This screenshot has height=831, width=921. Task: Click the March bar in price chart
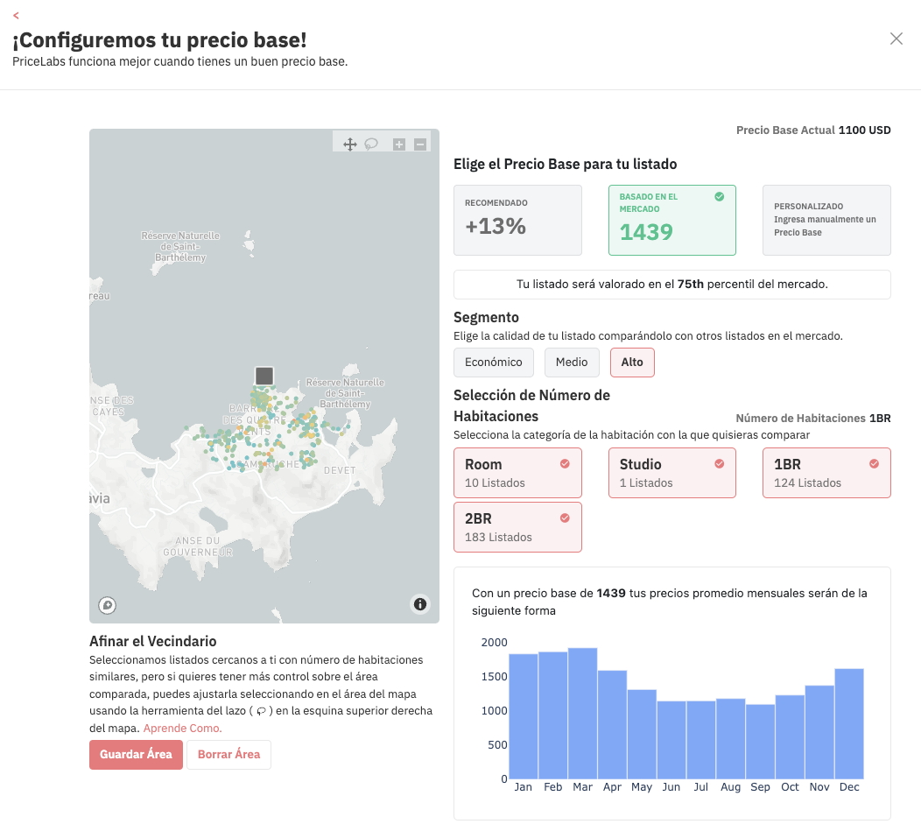pyautogui.click(x=582, y=713)
